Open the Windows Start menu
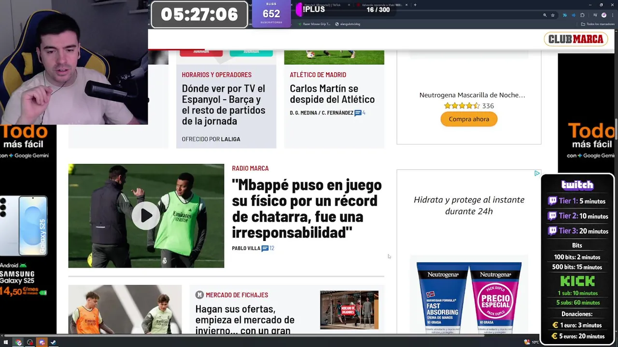618x347 pixels. point(6,343)
